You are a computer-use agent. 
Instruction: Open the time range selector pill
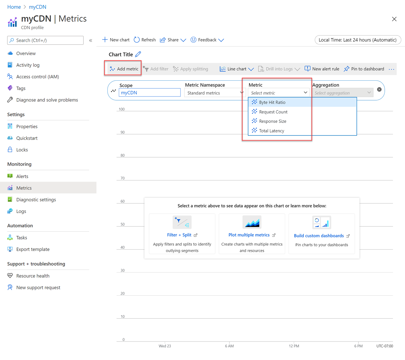tap(358, 40)
